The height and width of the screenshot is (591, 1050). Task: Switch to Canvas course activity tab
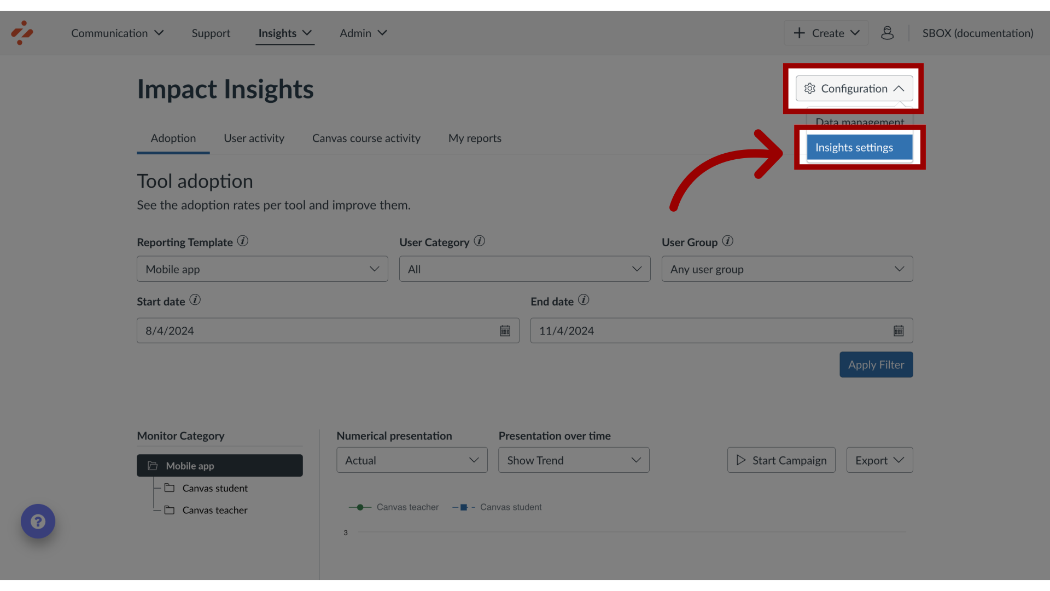click(366, 138)
